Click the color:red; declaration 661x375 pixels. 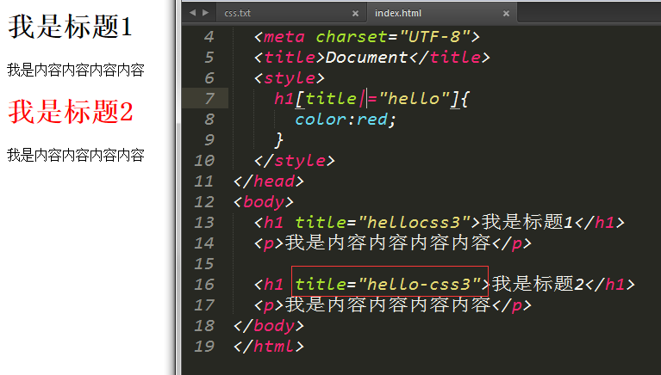pyautogui.click(x=346, y=120)
